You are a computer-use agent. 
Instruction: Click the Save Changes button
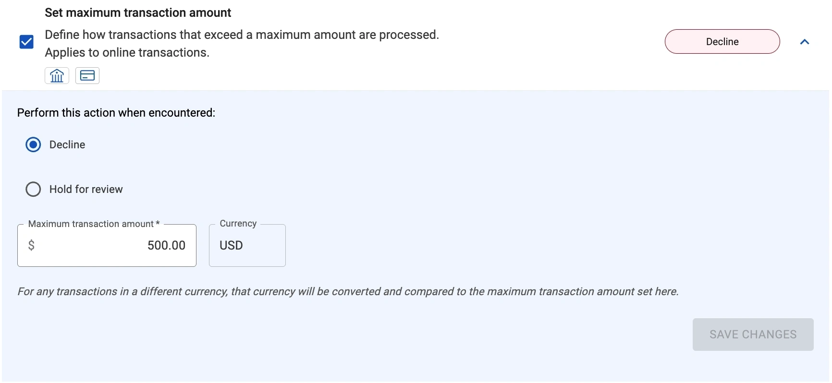(753, 335)
